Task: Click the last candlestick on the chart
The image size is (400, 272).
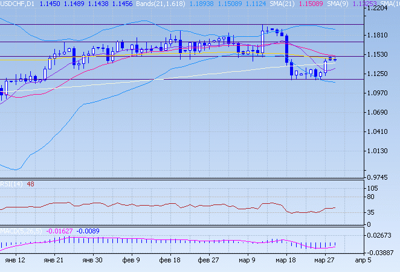Action: pos(335,59)
